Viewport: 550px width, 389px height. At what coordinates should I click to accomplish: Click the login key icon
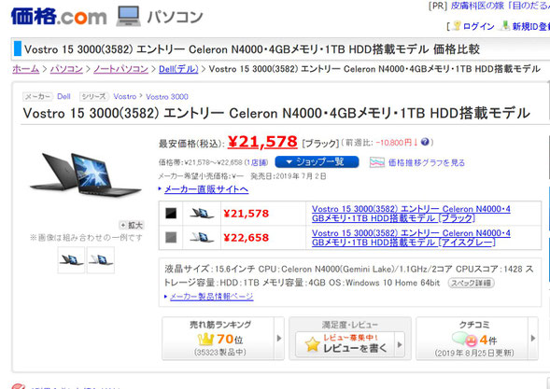(x=457, y=25)
